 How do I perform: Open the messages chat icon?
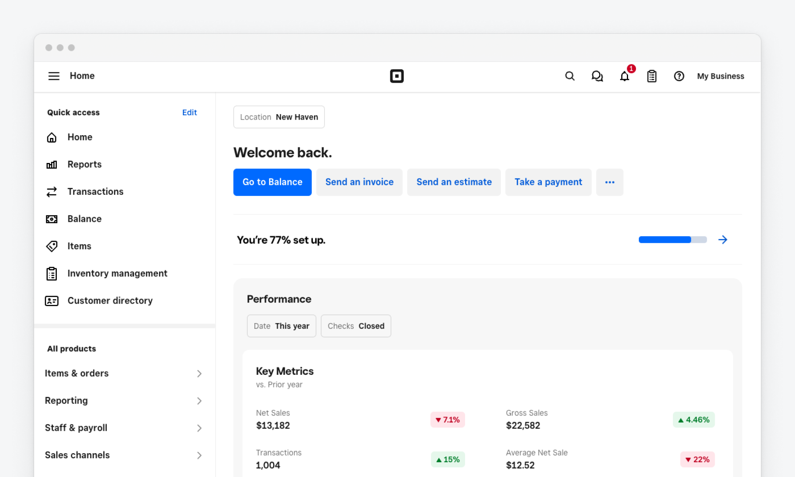point(597,76)
